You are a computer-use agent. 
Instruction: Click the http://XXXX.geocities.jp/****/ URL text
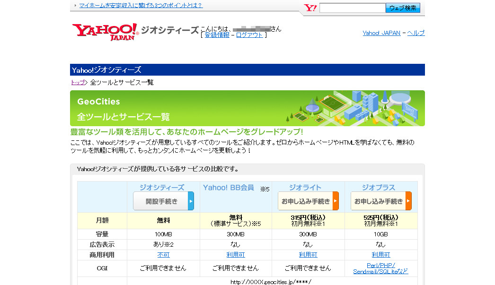click(x=271, y=282)
